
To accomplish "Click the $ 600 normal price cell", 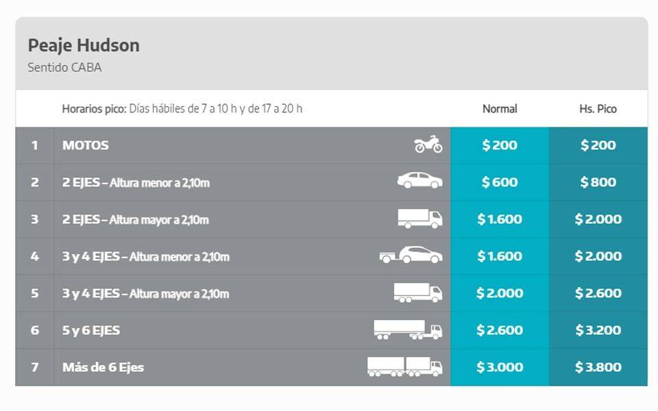I will (x=500, y=182).
